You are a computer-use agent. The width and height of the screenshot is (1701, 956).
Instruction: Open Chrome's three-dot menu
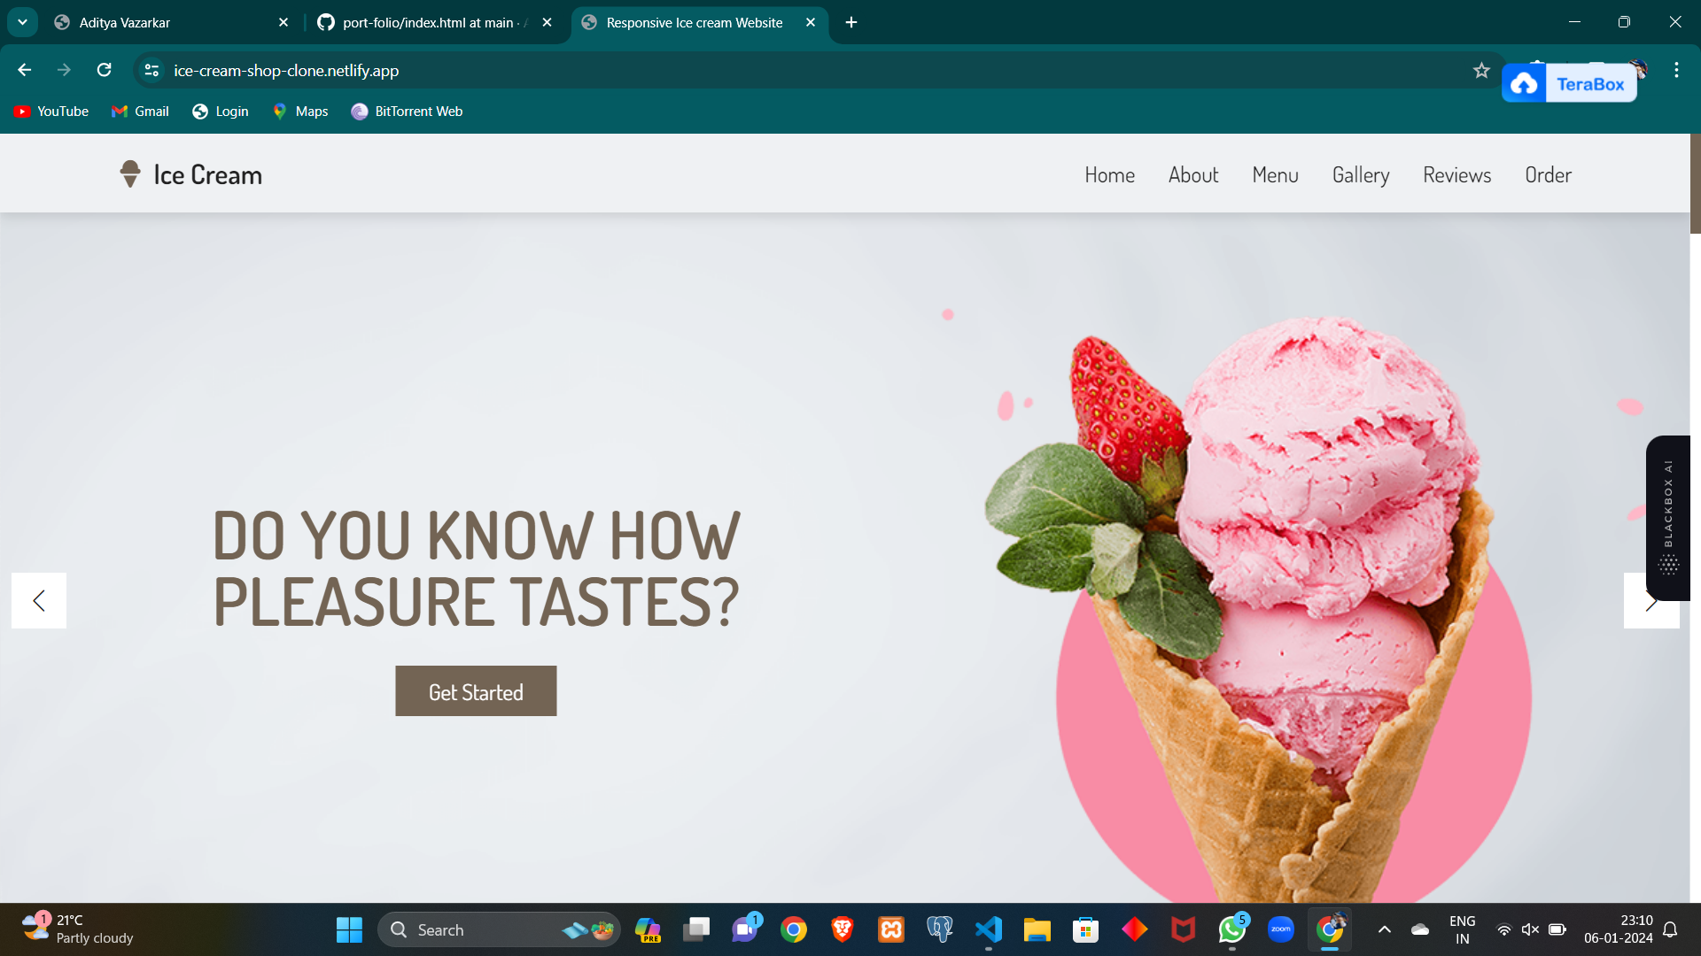pos(1676,70)
